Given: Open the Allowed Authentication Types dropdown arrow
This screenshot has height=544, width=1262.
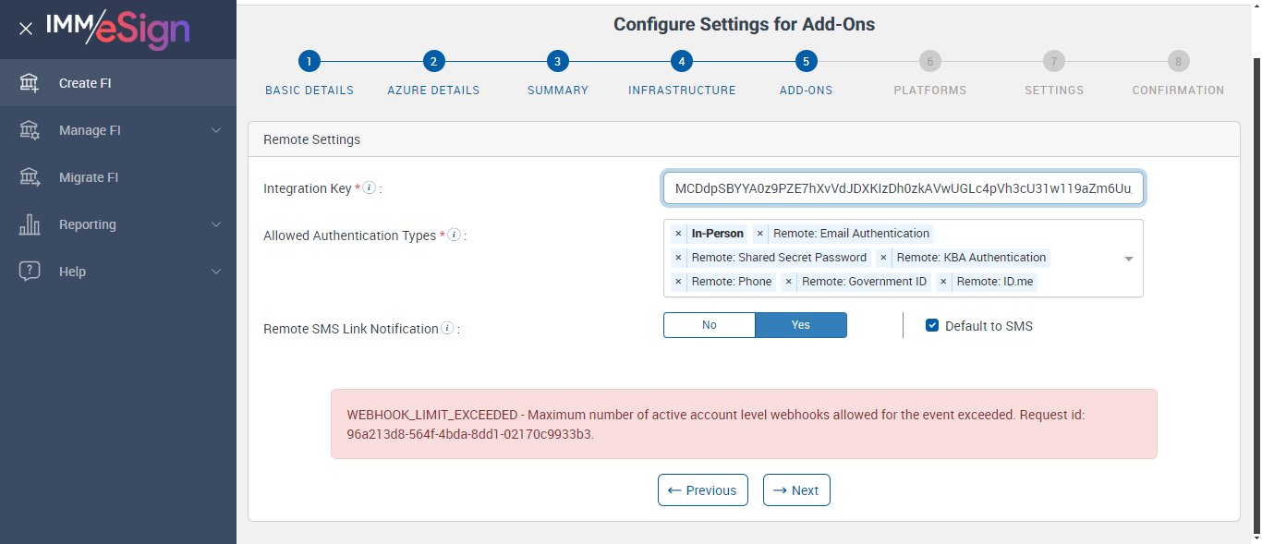Looking at the screenshot, I should (x=1128, y=259).
